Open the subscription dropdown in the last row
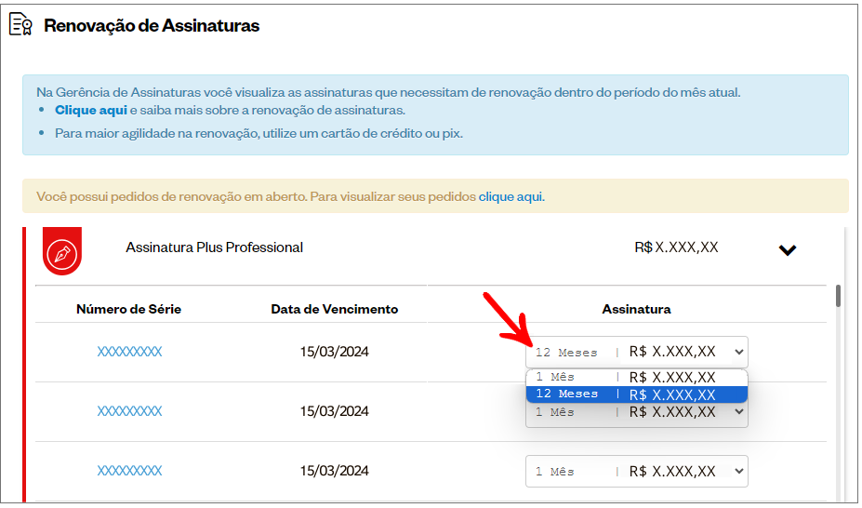Screen dimensions: 862x508 [637, 471]
